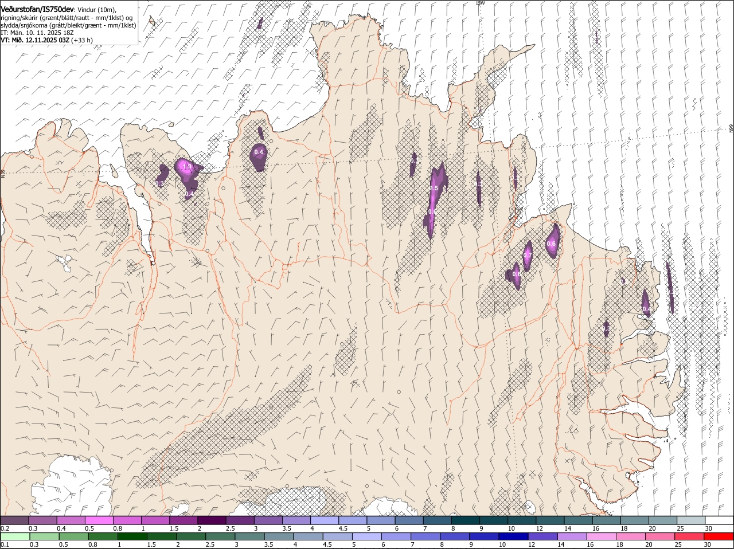This screenshot has height=549, width=734.
Task: Select the 10 deep blue swatch in rain legend
Action: [x=513, y=537]
